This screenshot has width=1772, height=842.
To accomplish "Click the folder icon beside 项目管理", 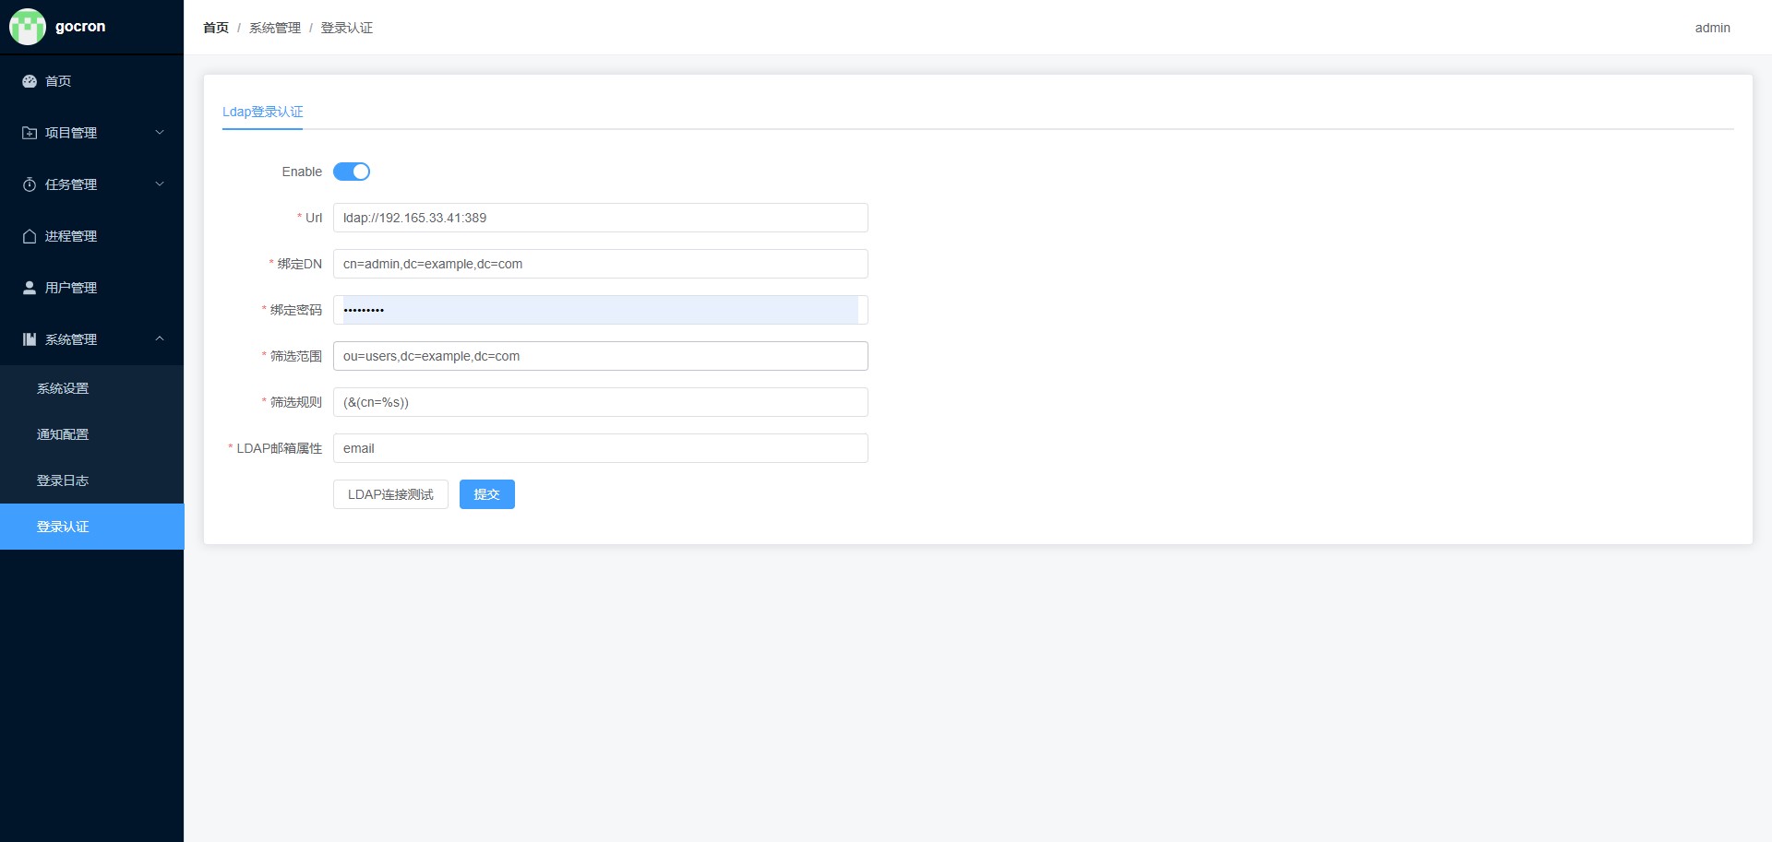I will tap(30, 133).
